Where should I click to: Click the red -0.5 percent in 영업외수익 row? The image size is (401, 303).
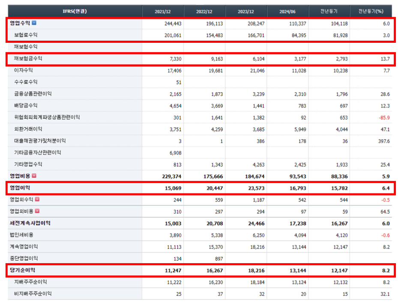point(386,200)
